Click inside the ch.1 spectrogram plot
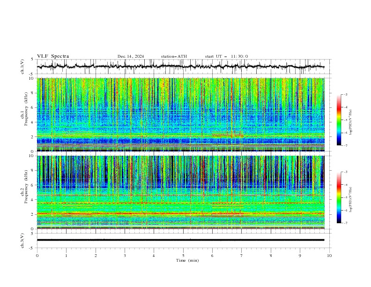The height and width of the screenshot is (287, 371). pyautogui.click(x=181, y=114)
